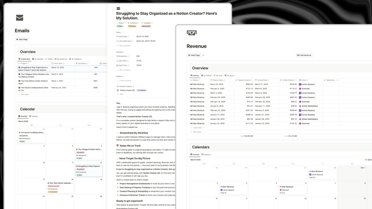
Task: Open the New Revenue calendar card with €114.21
Action: pos(293,190)
